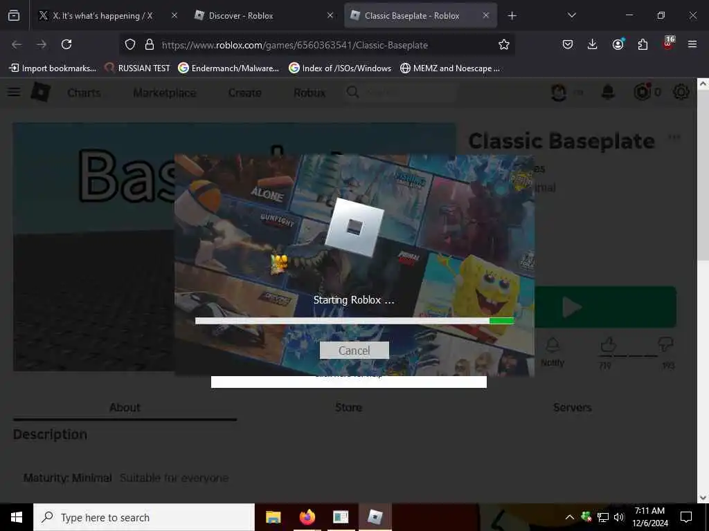
Task: Open File Explorer from the taskbar
Action: pyautogui.click(x=273, y=517)
